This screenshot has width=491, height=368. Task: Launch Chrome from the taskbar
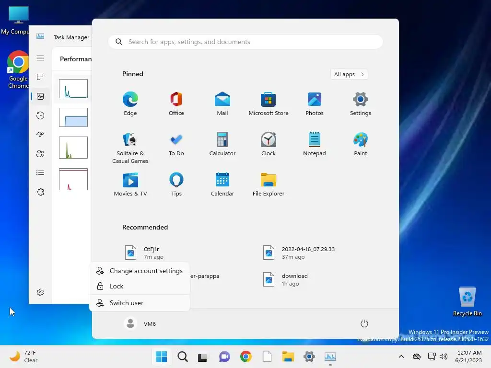pyautogui.click(x=246, y=356)
